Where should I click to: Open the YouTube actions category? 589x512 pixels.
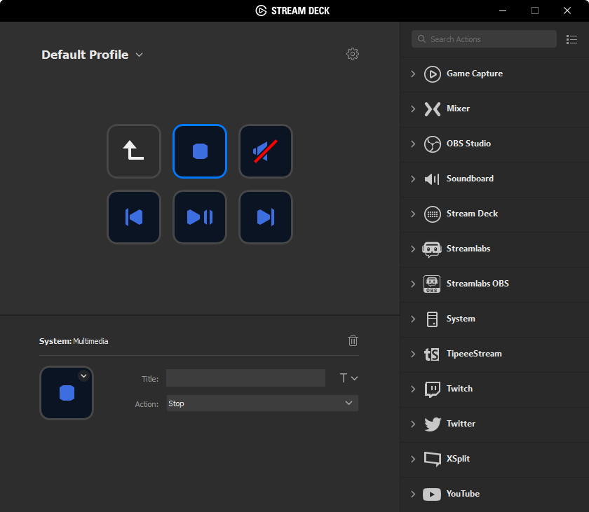(x=463, y=494)
